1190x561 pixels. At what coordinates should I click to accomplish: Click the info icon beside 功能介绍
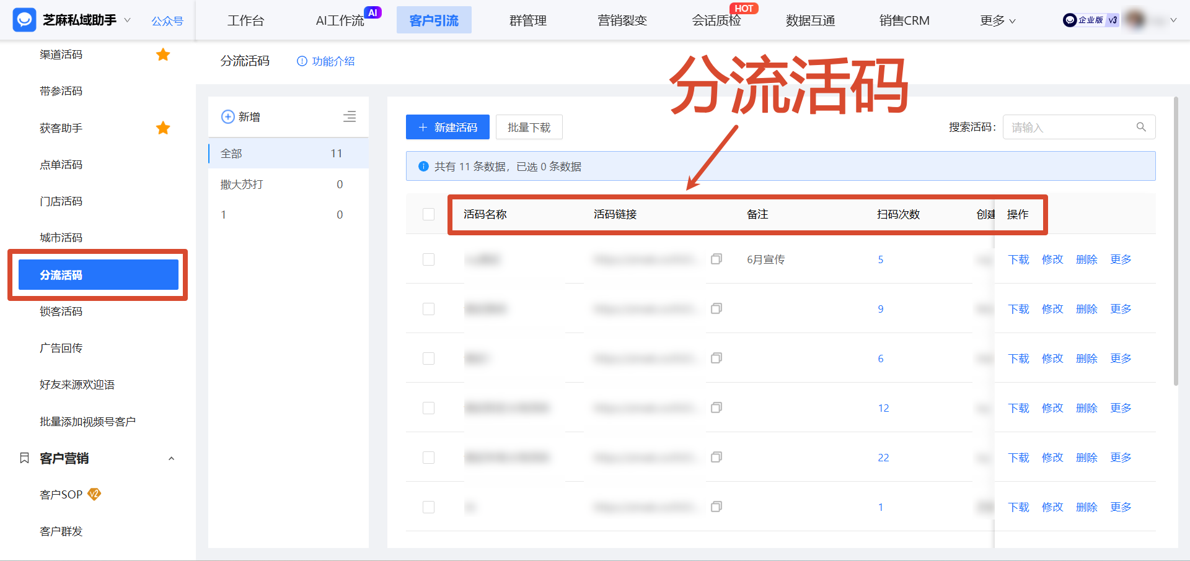[302, 61]
